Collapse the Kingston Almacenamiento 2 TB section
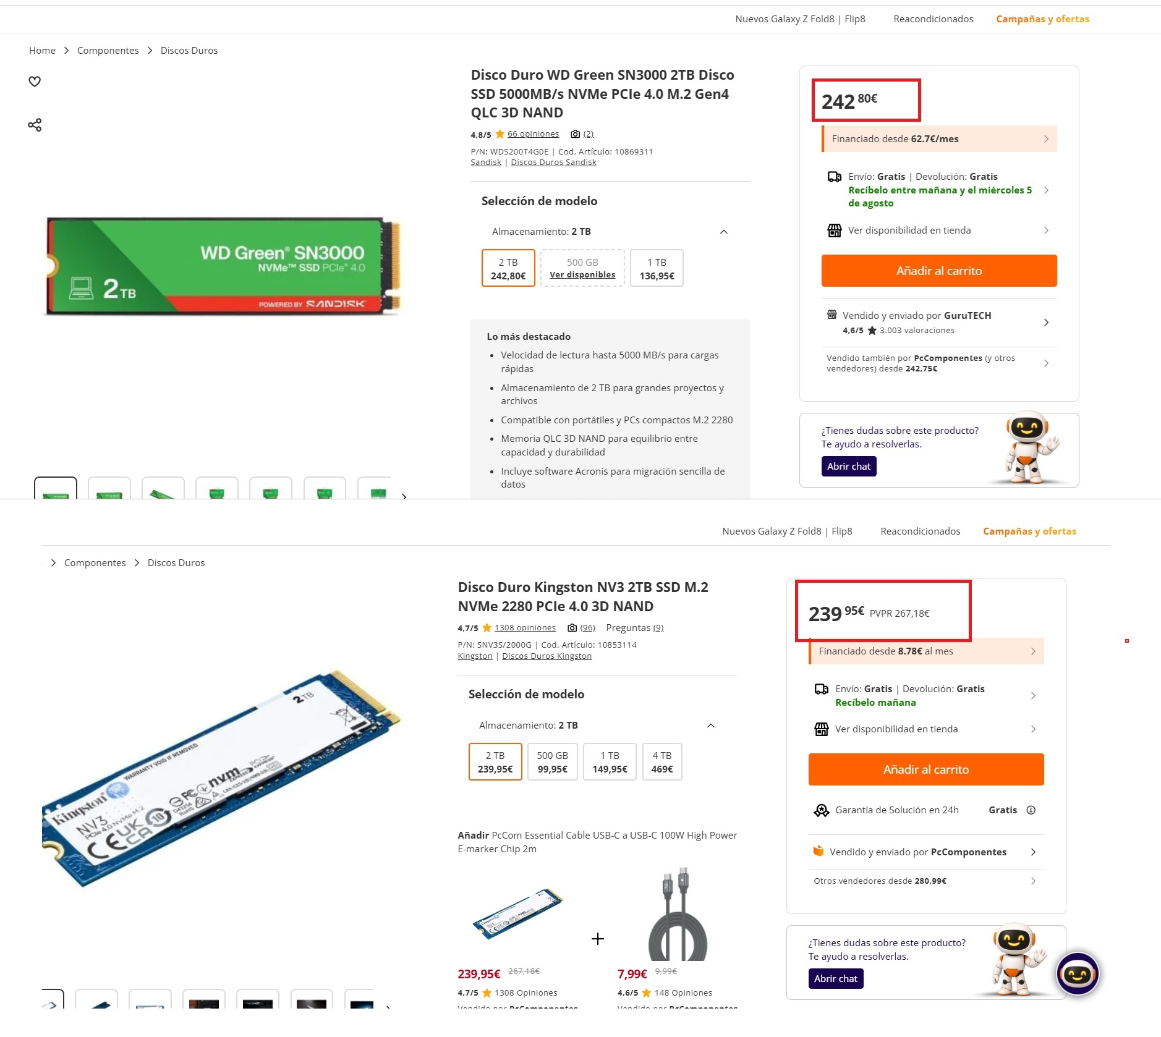1161x1037 pixels. click(x=711, y=726)
